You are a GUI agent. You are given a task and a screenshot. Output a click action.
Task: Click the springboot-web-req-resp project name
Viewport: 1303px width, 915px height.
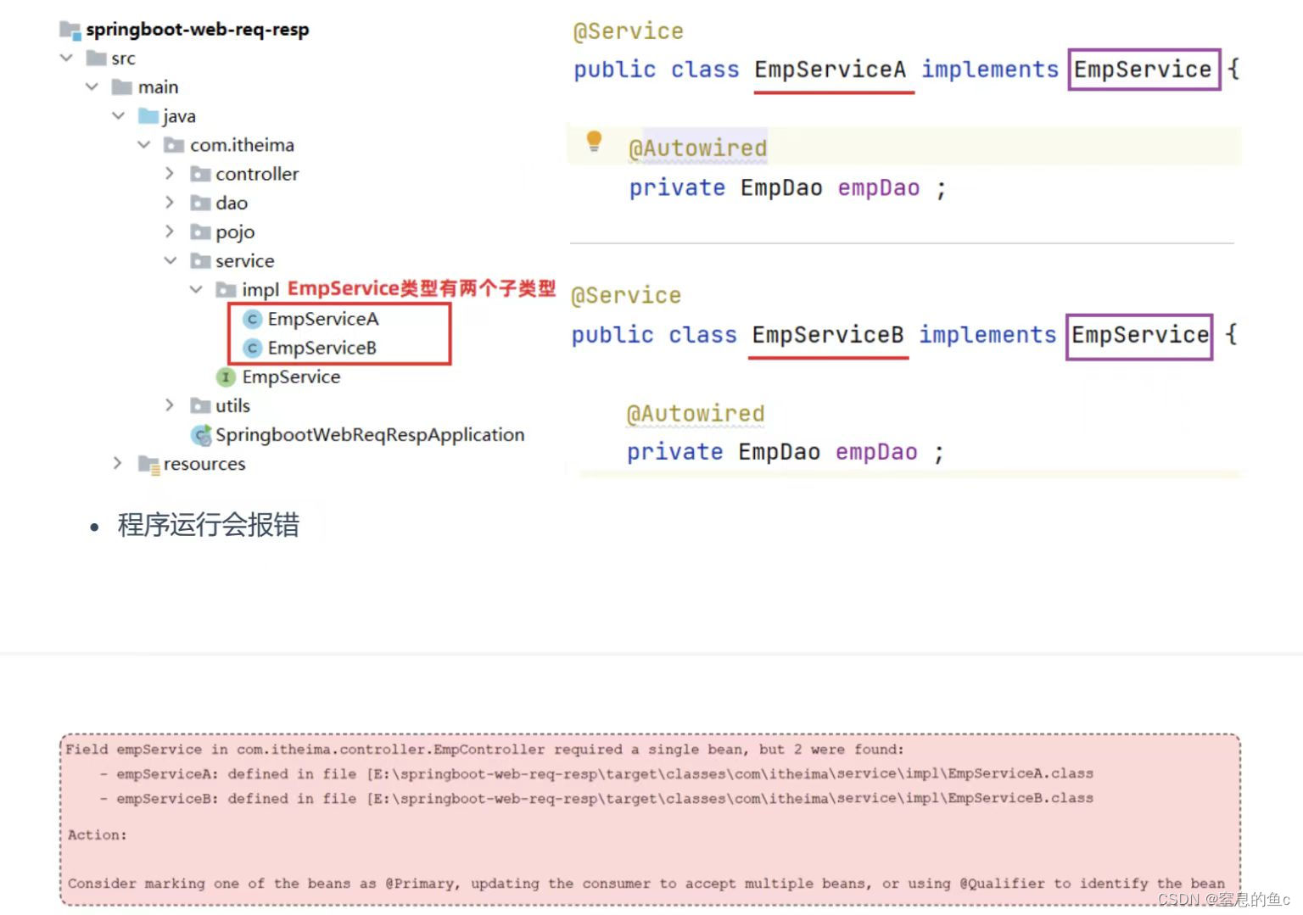198,30
